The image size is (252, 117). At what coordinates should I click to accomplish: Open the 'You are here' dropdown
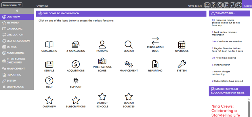click(x=12, y=5)
